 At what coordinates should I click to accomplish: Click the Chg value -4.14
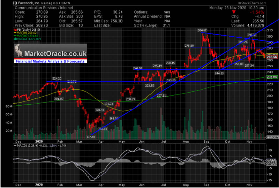(259, 16)
